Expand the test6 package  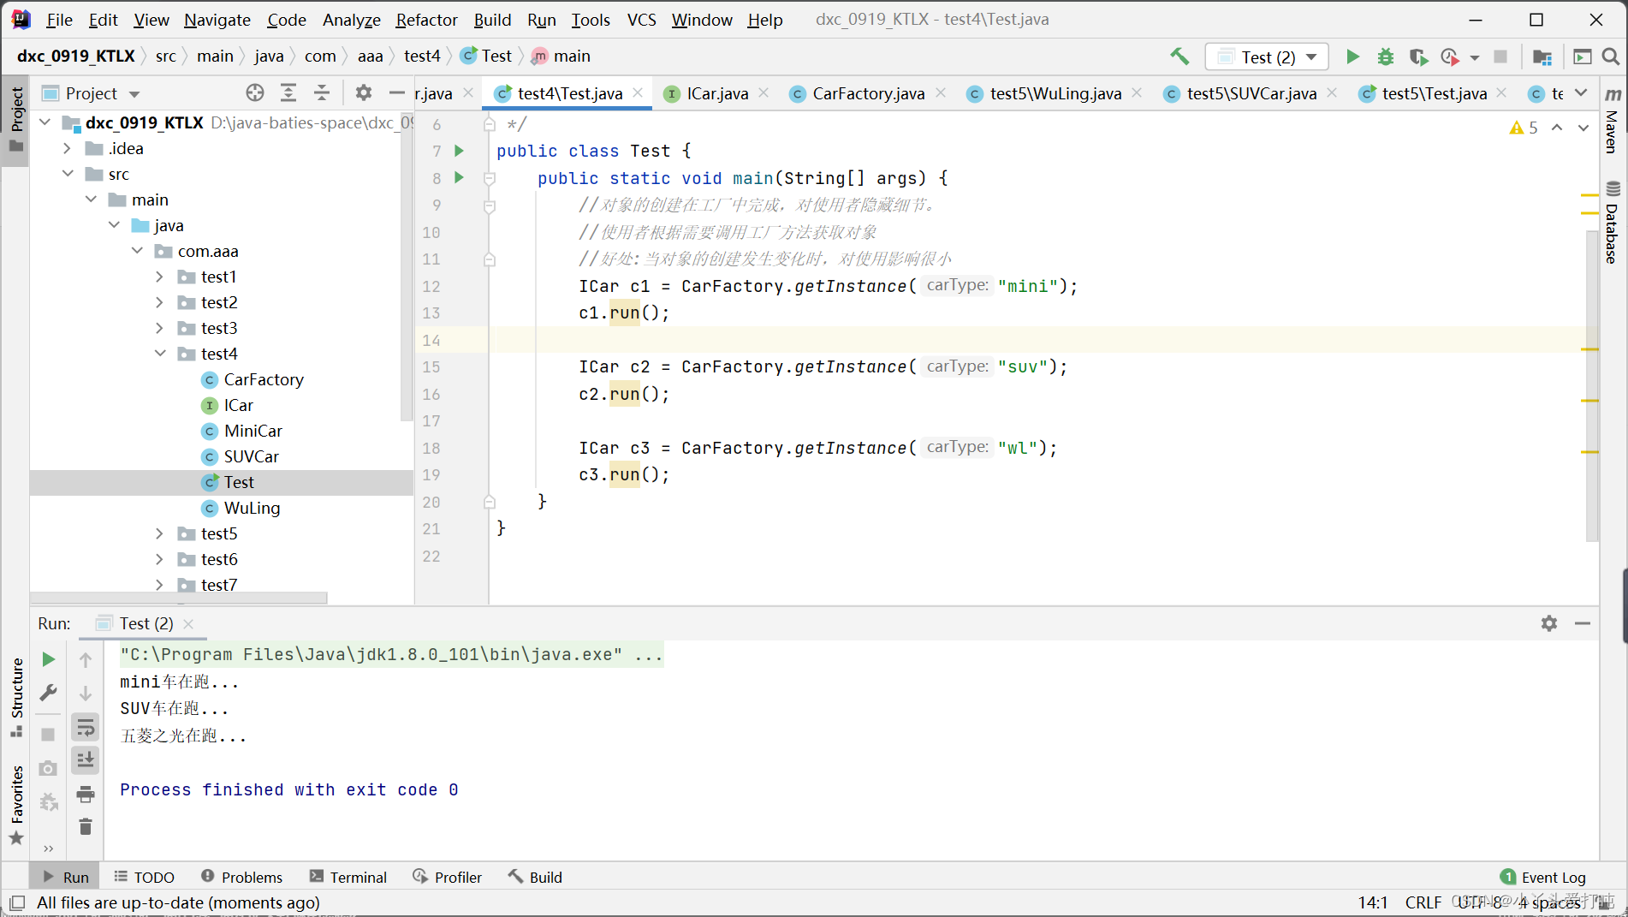[159, 559]
